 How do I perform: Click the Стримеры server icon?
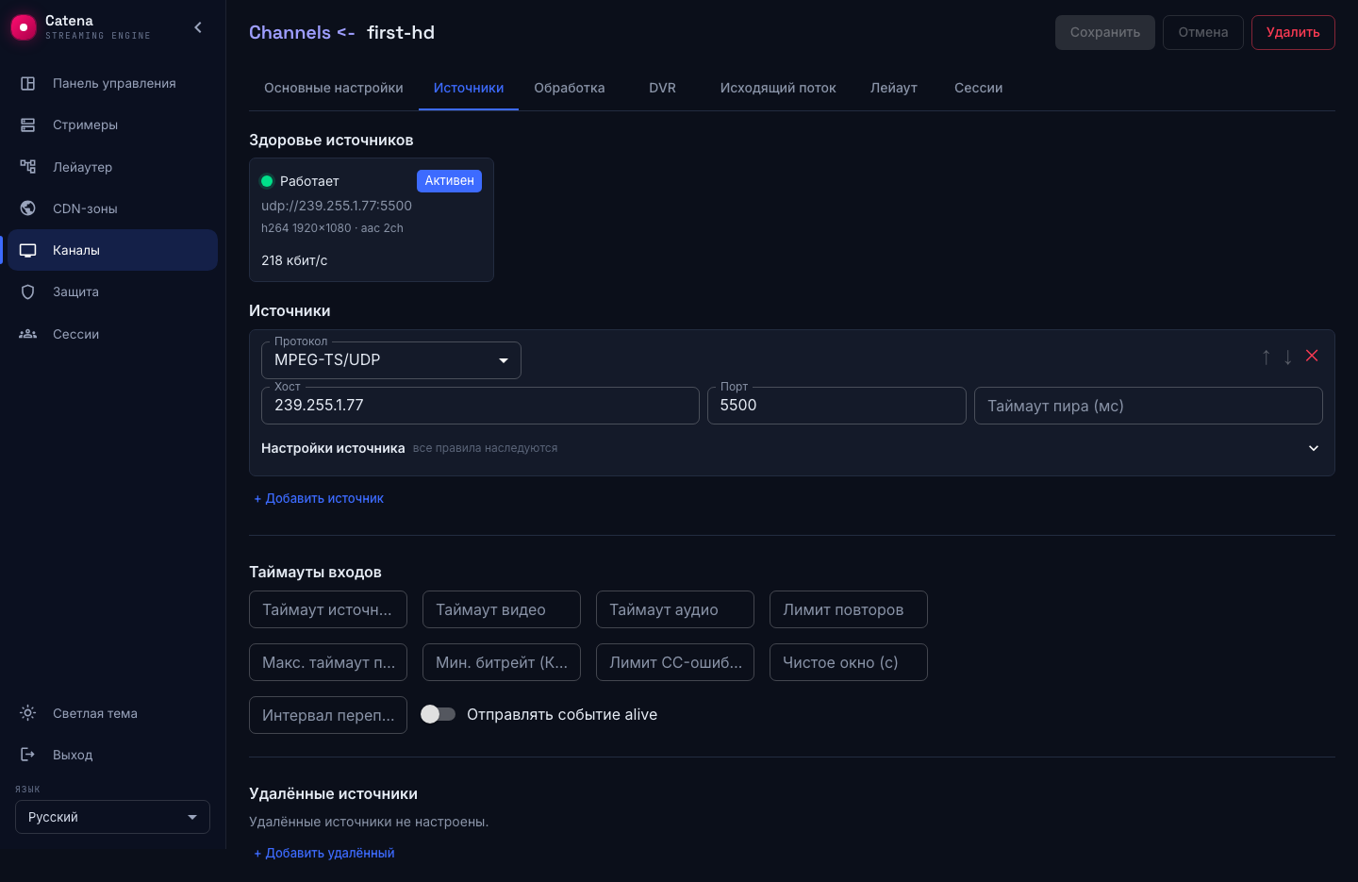pyautogui.click(x=28, y=125)
